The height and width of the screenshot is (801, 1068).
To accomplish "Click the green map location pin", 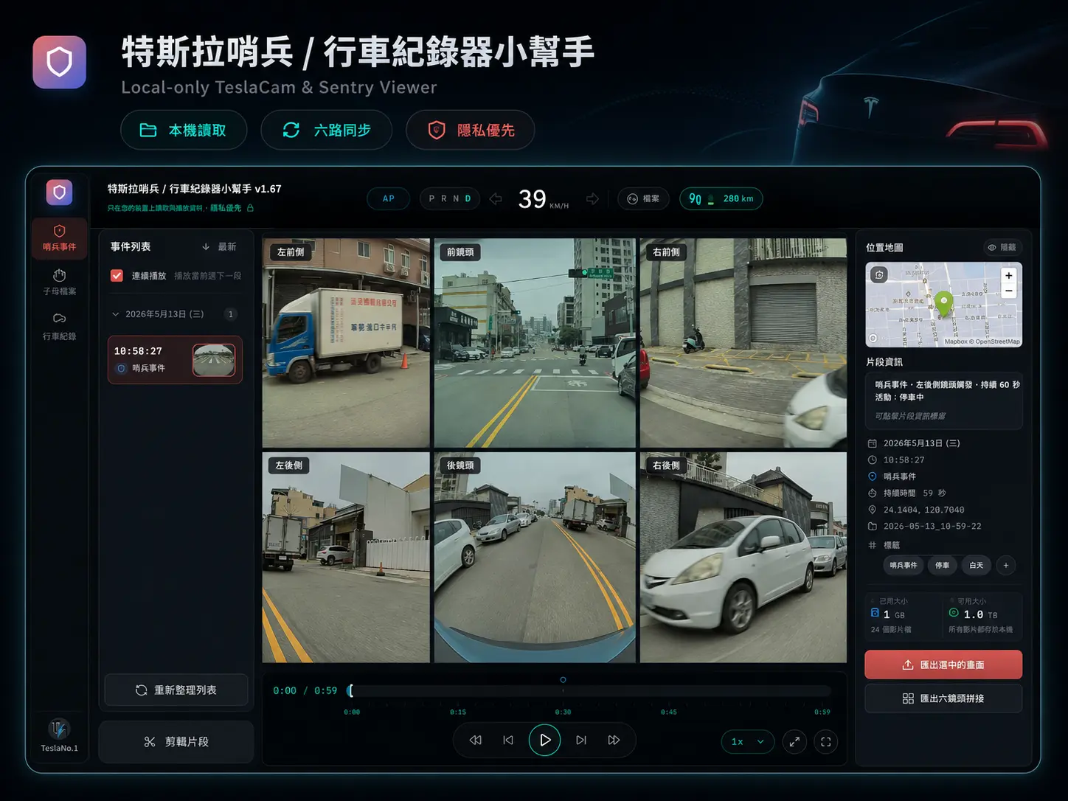I will point(943,303).
